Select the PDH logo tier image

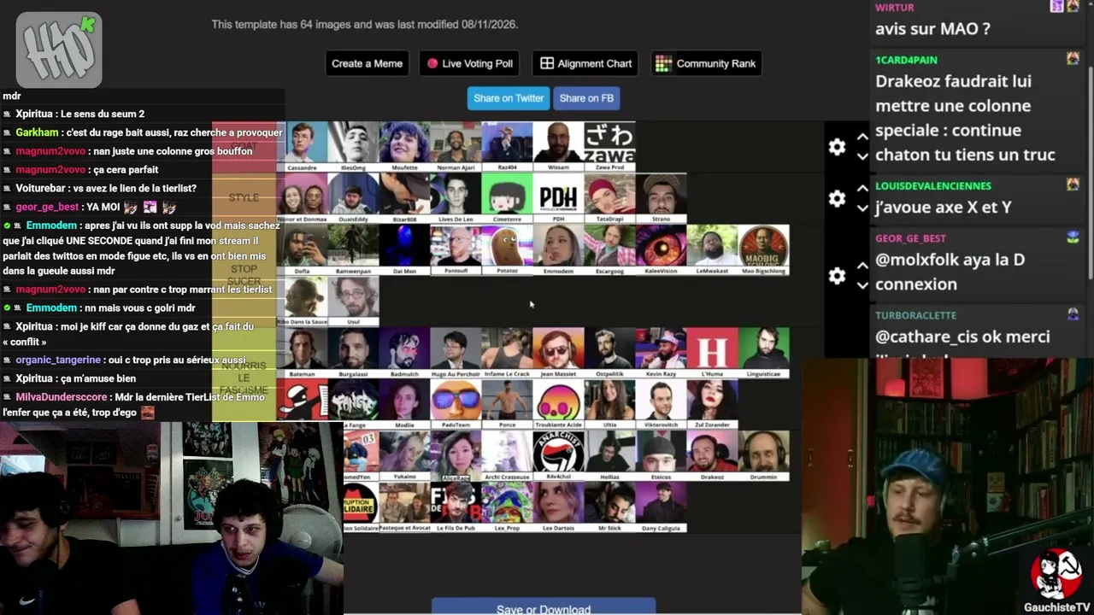tap(558, 198)
